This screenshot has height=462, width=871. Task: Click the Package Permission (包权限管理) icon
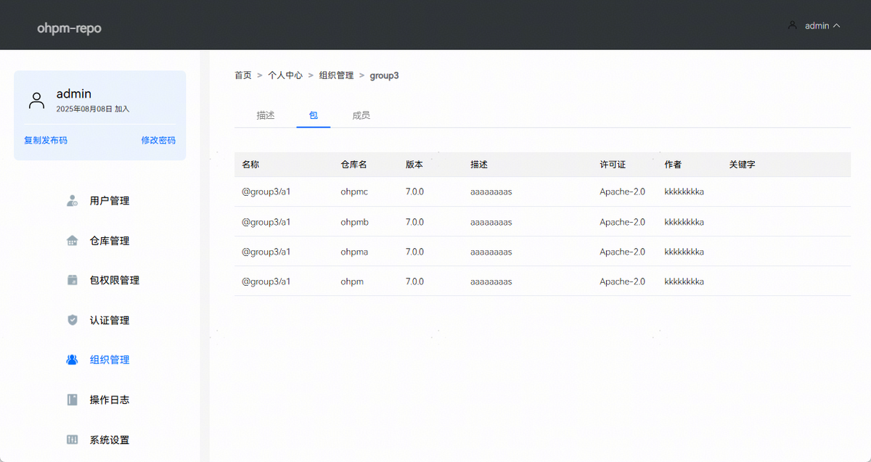coord(72,280)
